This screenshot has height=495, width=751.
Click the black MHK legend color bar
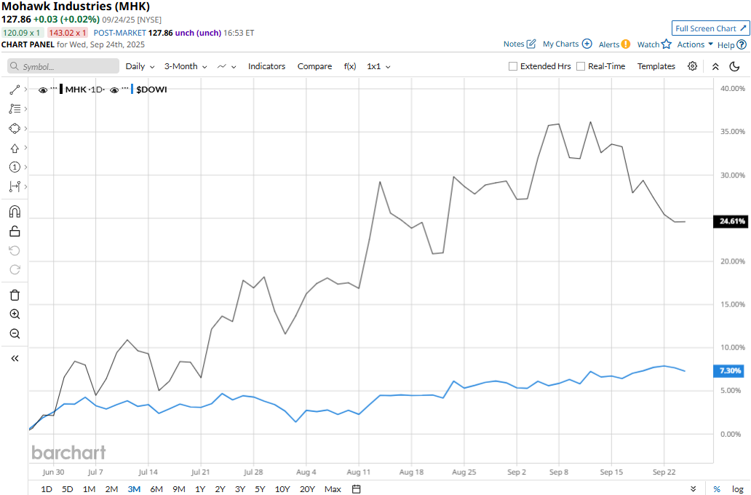click(61, 89)
